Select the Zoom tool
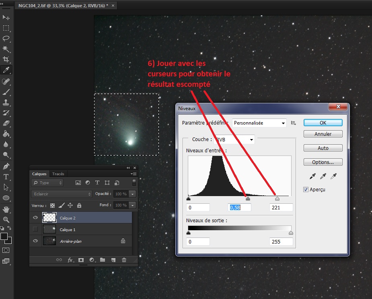 click(6, 219)
